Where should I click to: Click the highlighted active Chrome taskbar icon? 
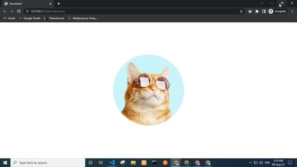[x=176, y=163]
